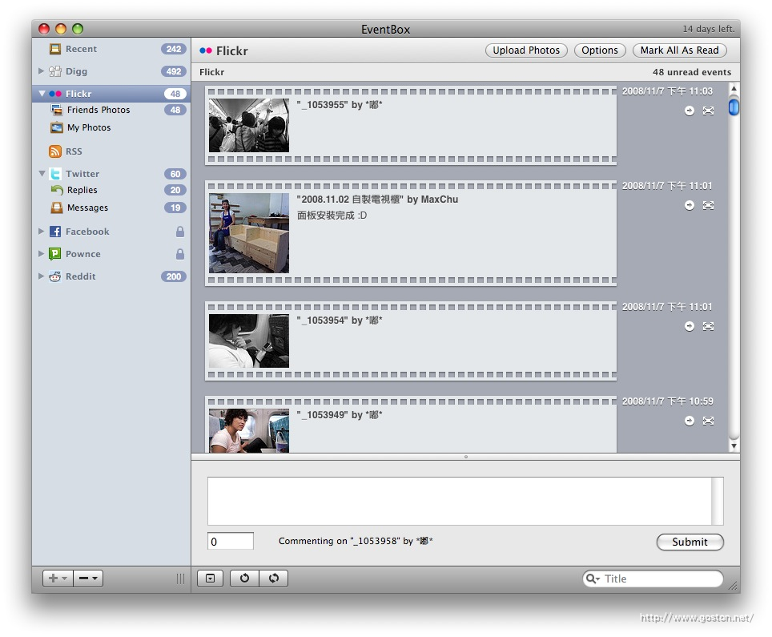Toggle the comment pane with the box-arrow toolbar button
Screen dimensions: 772x637
pos(211,579)
